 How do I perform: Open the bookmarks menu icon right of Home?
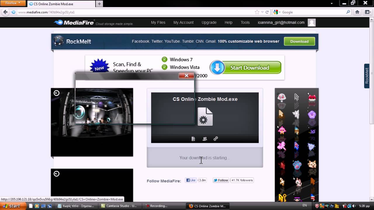[x=367, y=12]
